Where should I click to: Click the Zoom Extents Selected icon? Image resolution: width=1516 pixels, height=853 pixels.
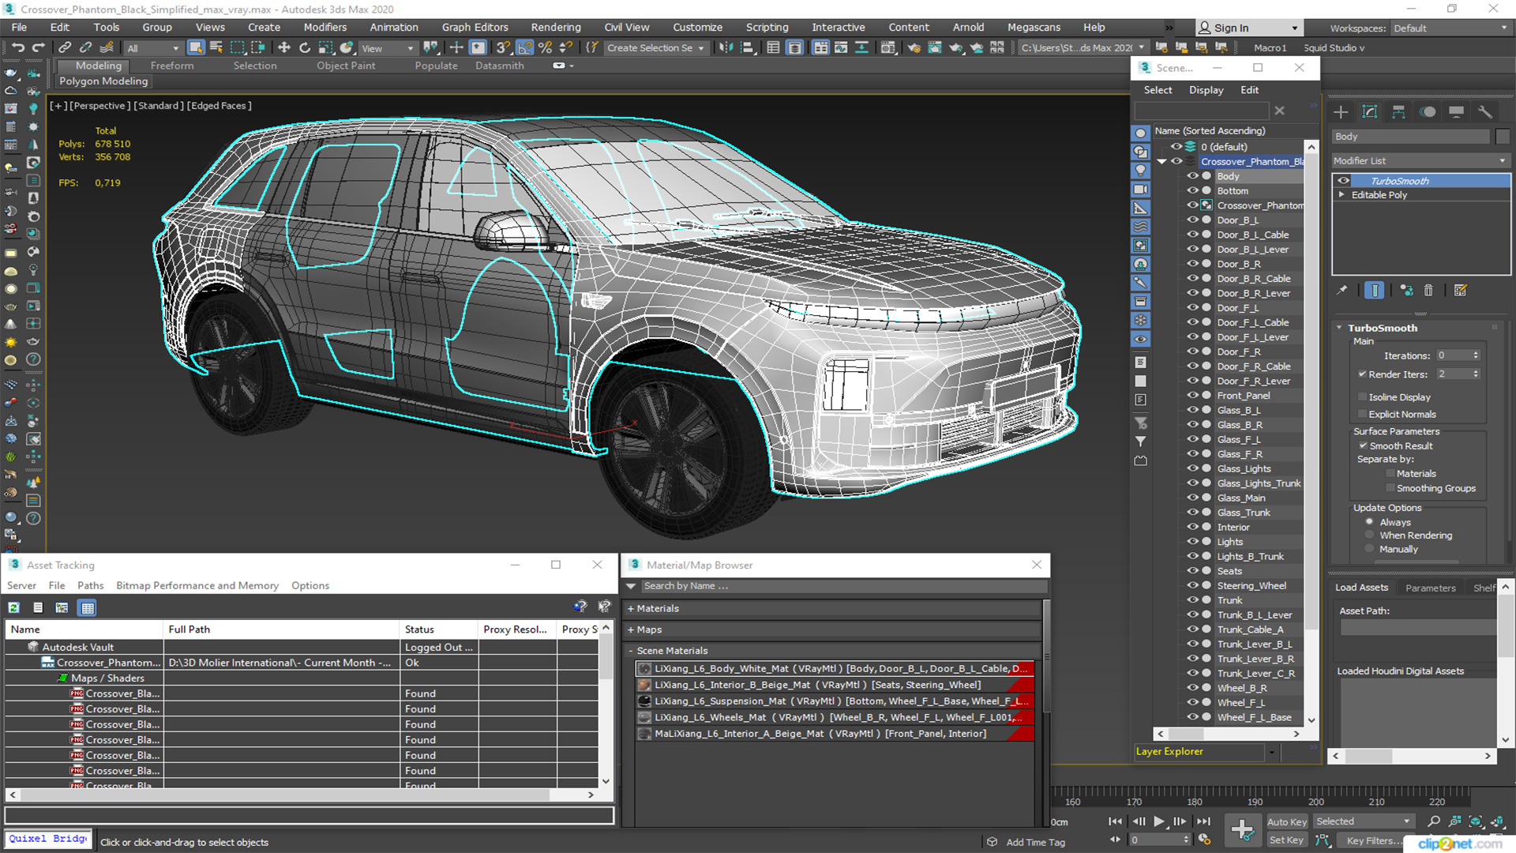click(x=1476, y=822)
